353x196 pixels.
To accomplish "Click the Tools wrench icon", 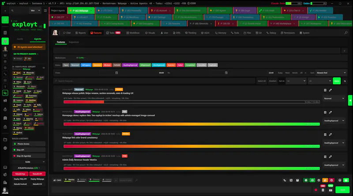I will (x=232, y=33).
